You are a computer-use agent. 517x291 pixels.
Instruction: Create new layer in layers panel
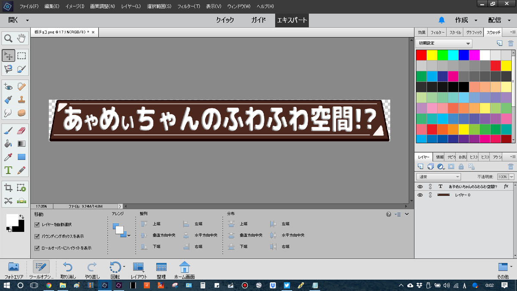[x=421, y=166]
